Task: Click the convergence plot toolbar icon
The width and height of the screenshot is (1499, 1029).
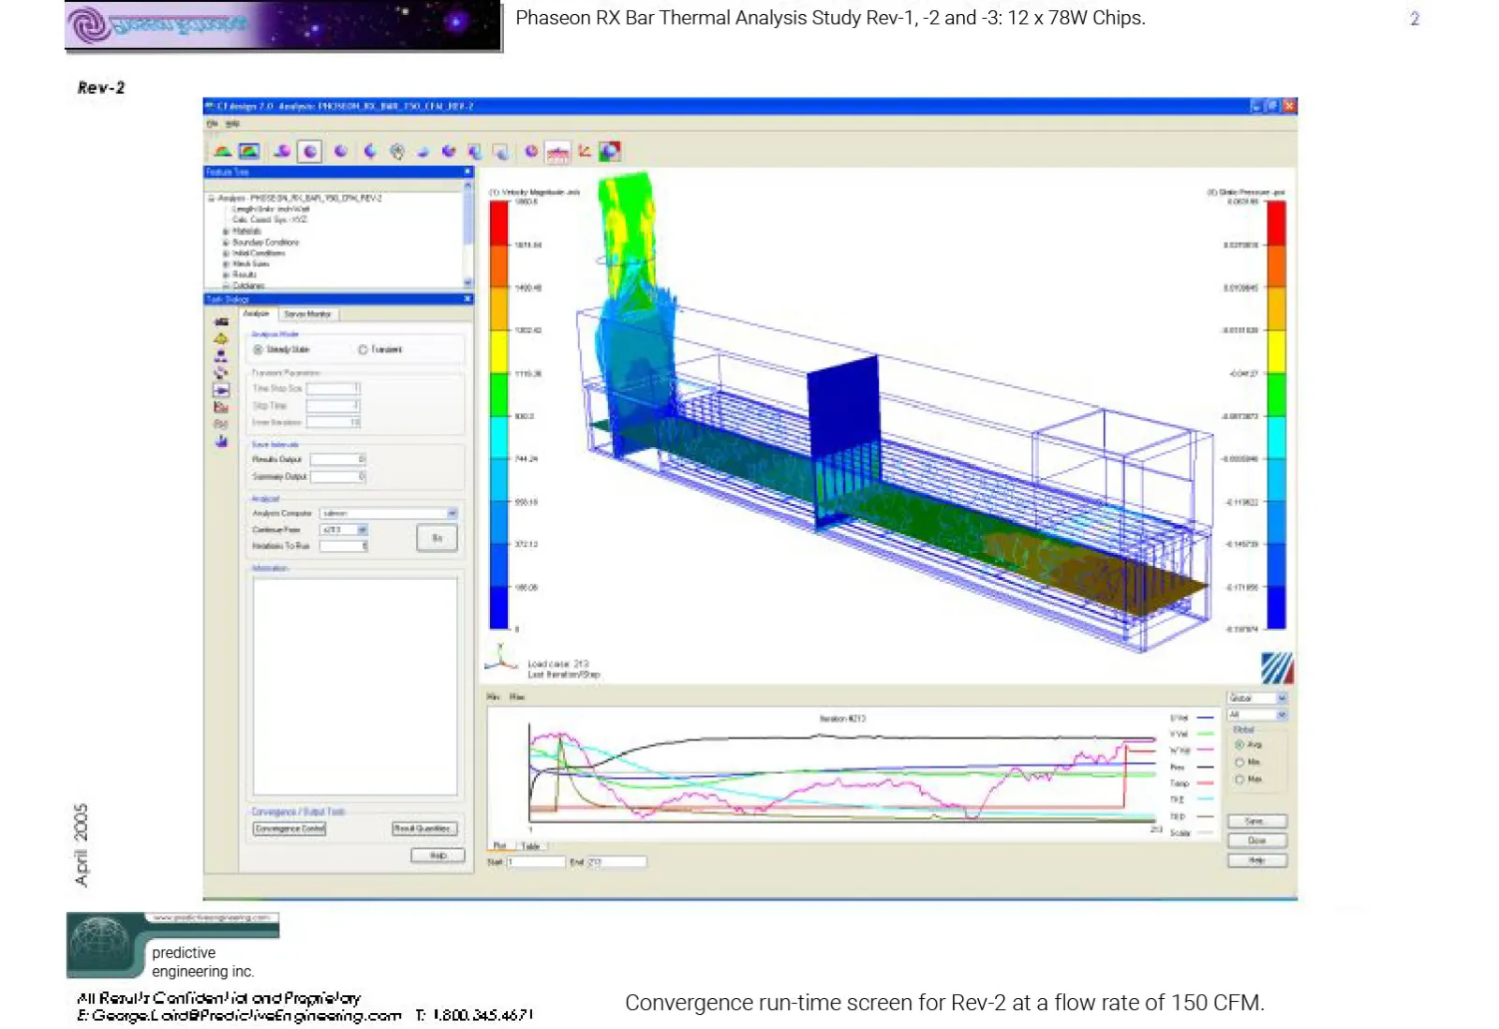Action: (558, 152)
